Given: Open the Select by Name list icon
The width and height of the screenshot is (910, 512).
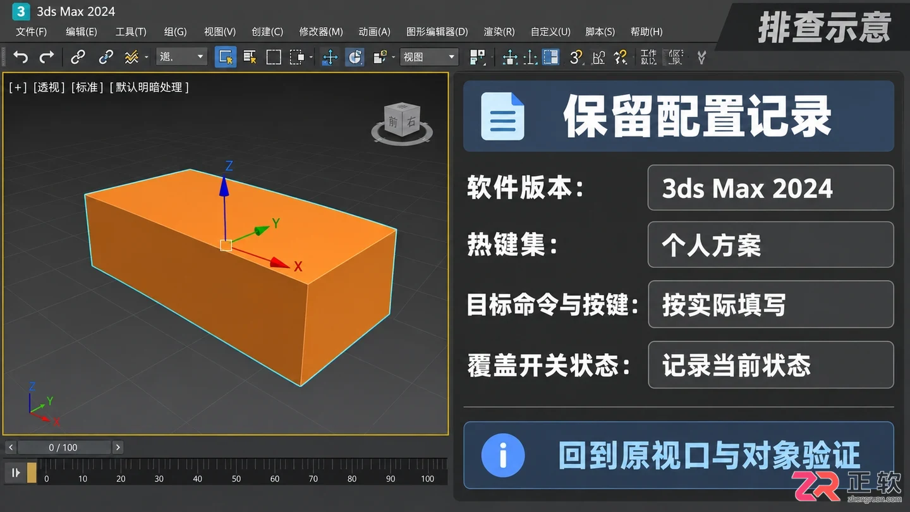Looking at the screenshot, I should click(250, 58).
